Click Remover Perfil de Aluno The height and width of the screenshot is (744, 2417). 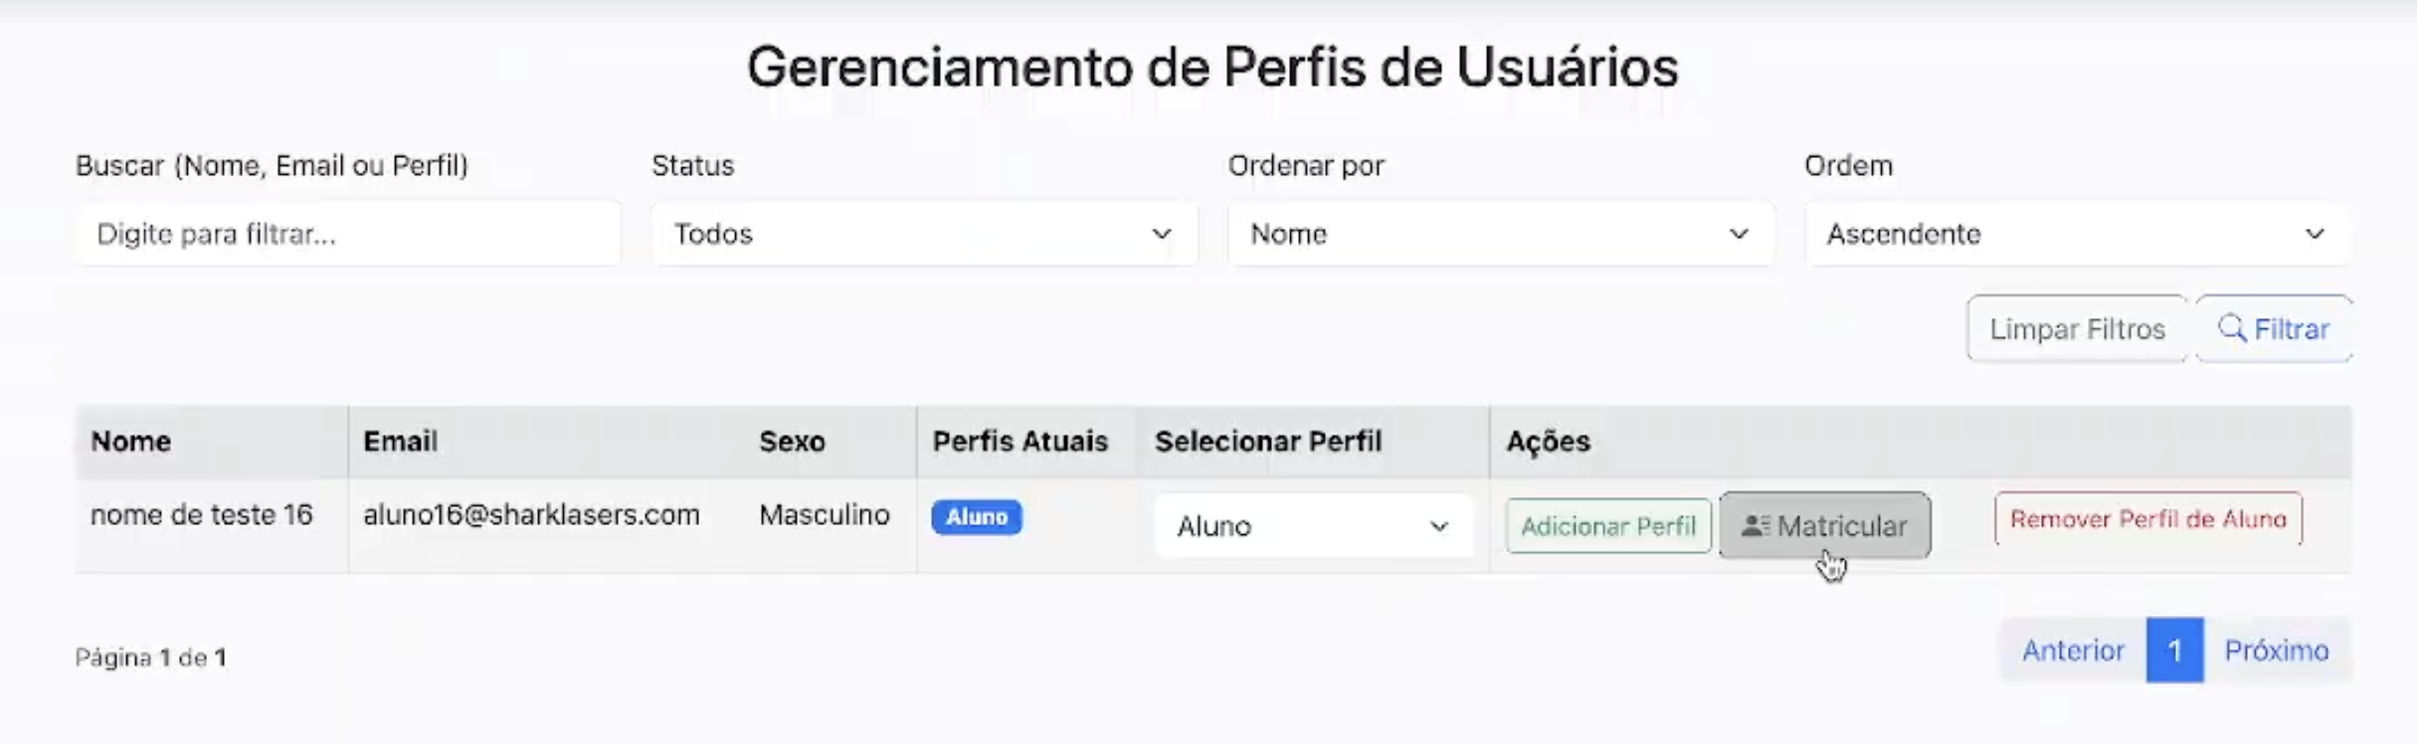click(2147, 518)
